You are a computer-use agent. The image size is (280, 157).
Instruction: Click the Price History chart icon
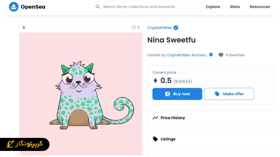pyautogui.click(x=155, y=118)
